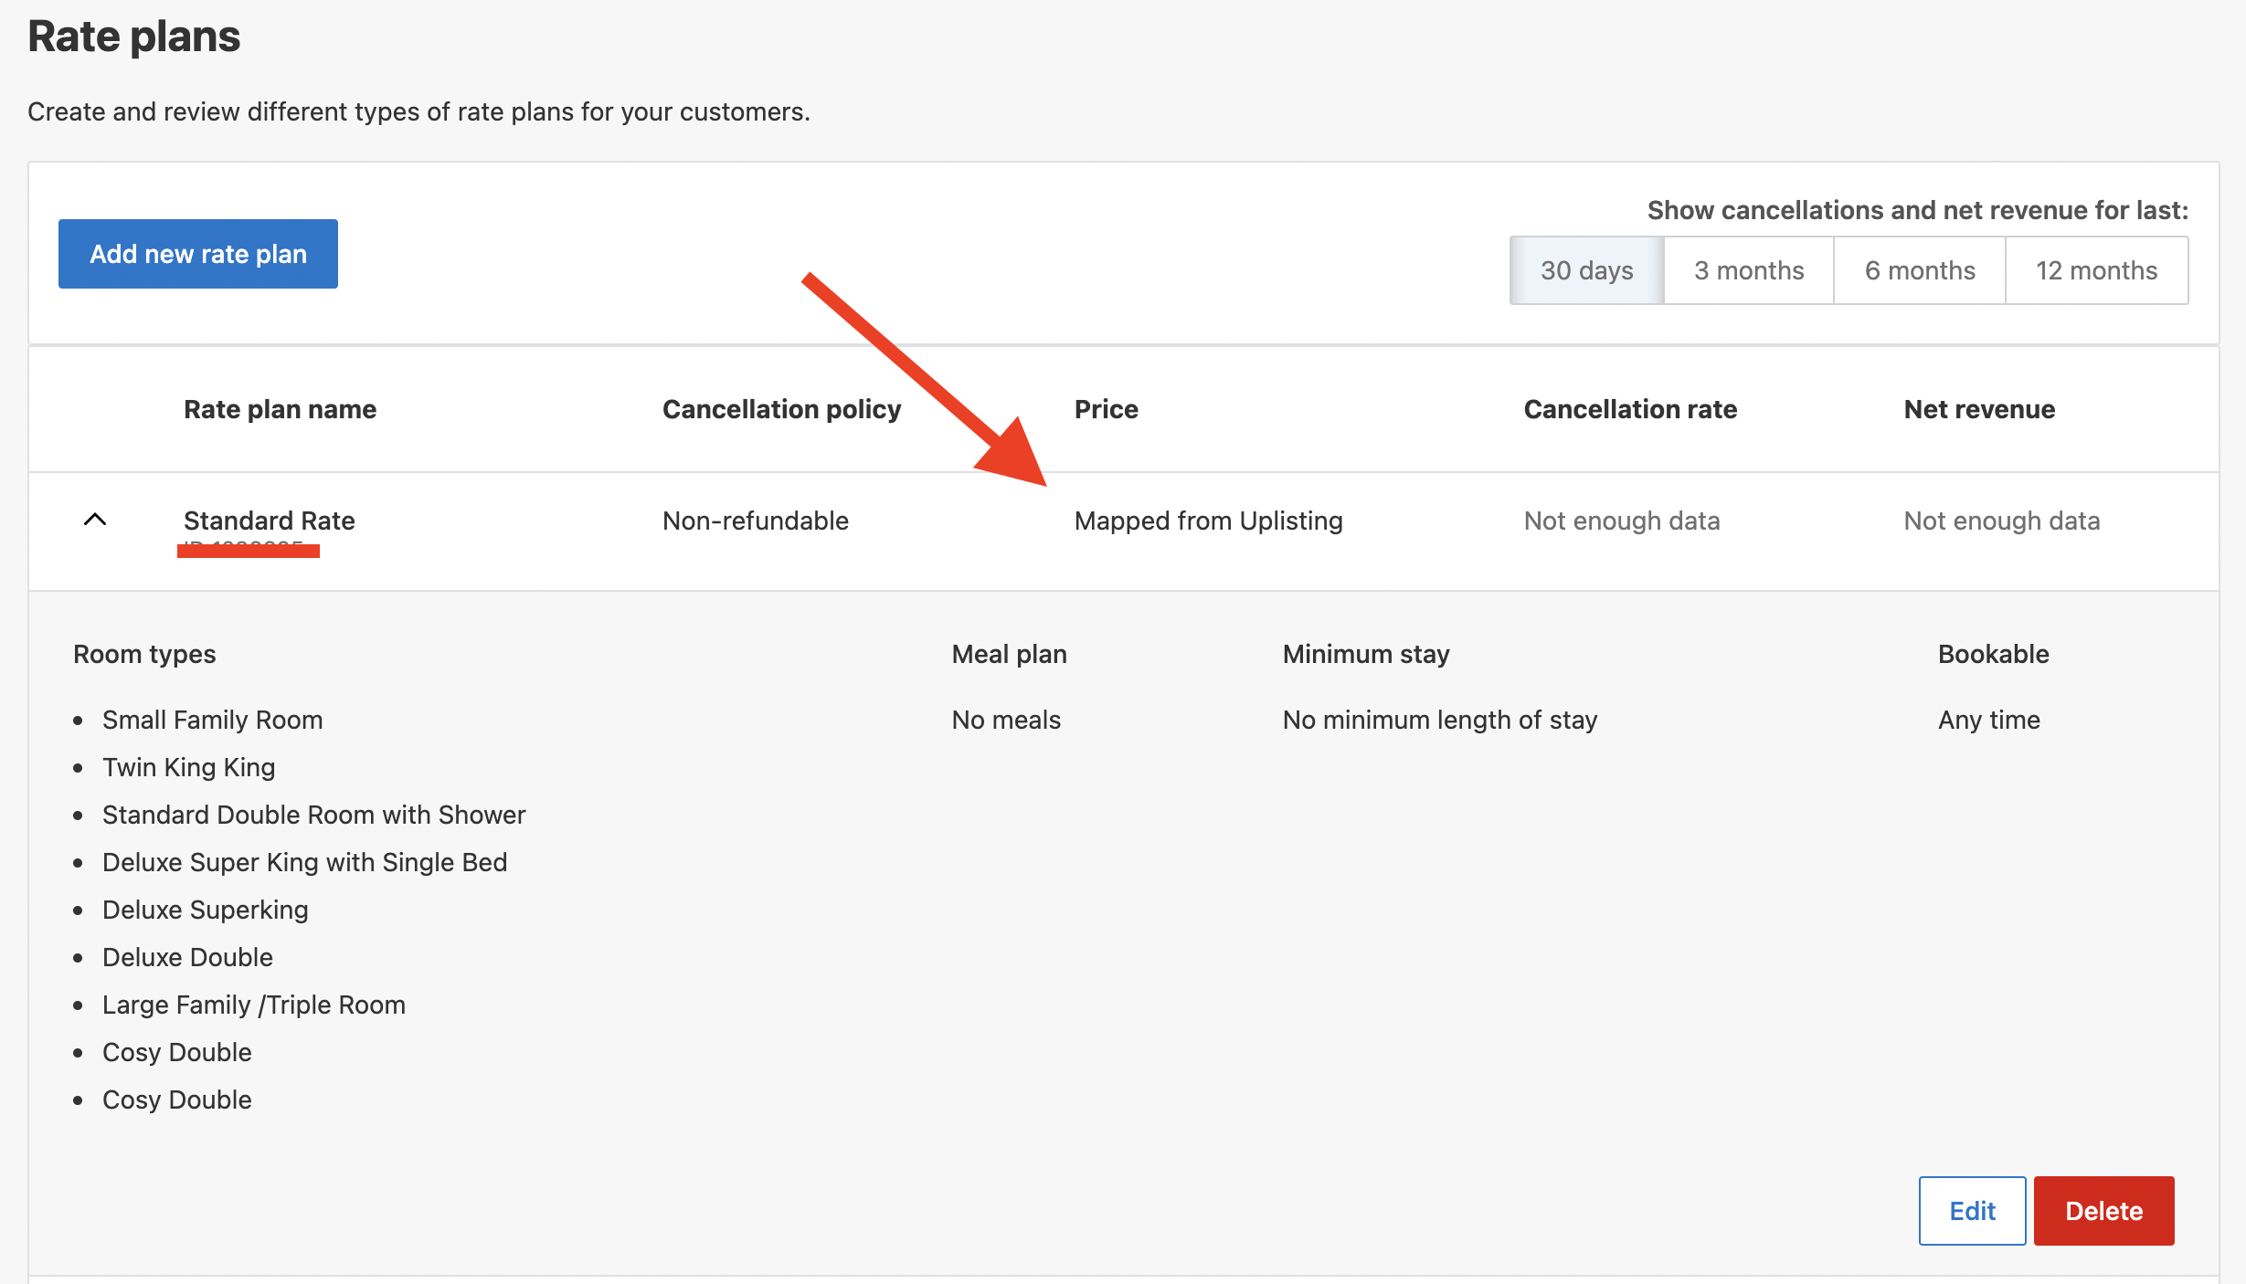
Task: Edit the Standard Rate plan
Action: tap(1972, 1211)
